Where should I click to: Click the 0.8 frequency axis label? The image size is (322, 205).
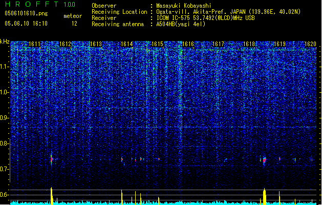click(5, 143)
